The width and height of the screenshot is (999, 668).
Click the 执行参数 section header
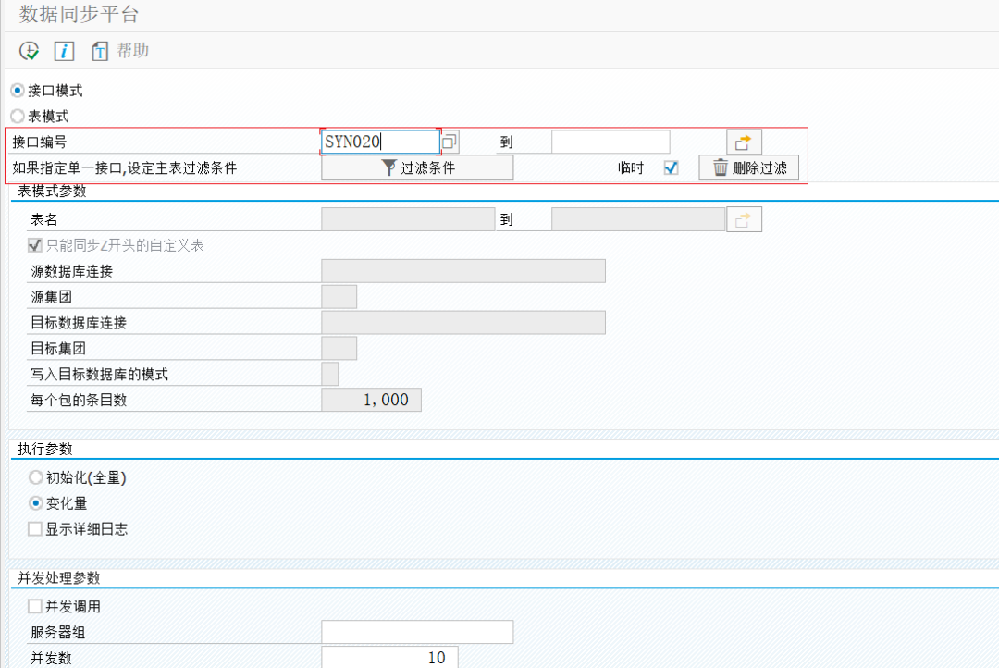coord(44,450)
